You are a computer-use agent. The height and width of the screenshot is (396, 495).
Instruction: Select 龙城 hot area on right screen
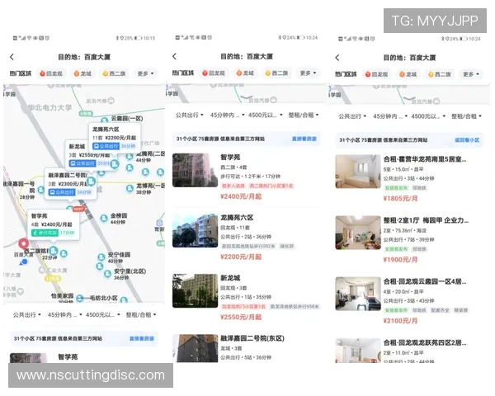coord(408,74)
